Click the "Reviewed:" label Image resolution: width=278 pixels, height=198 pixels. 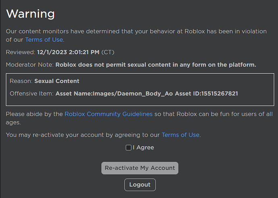pos(21,52)
